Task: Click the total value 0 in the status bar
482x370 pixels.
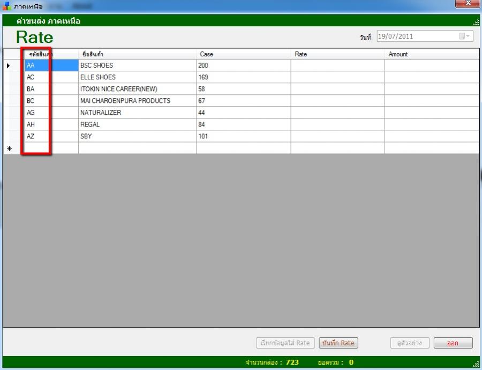Action: click(x=351, y=362)
